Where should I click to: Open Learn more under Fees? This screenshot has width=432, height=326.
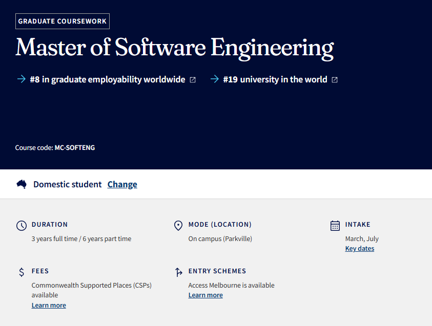click(49, 306)
